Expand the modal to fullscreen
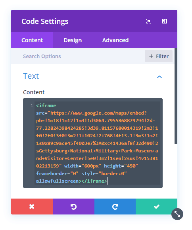This screenshot has height=230, width=192. tap(149, 21)
